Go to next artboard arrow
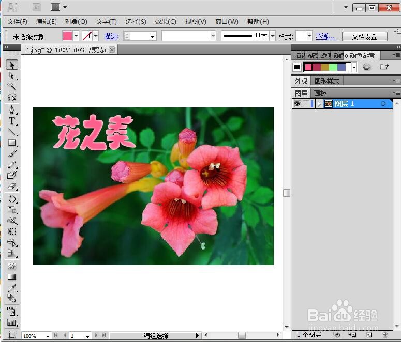This screenshot has width=401, height=342. point(96,335)
